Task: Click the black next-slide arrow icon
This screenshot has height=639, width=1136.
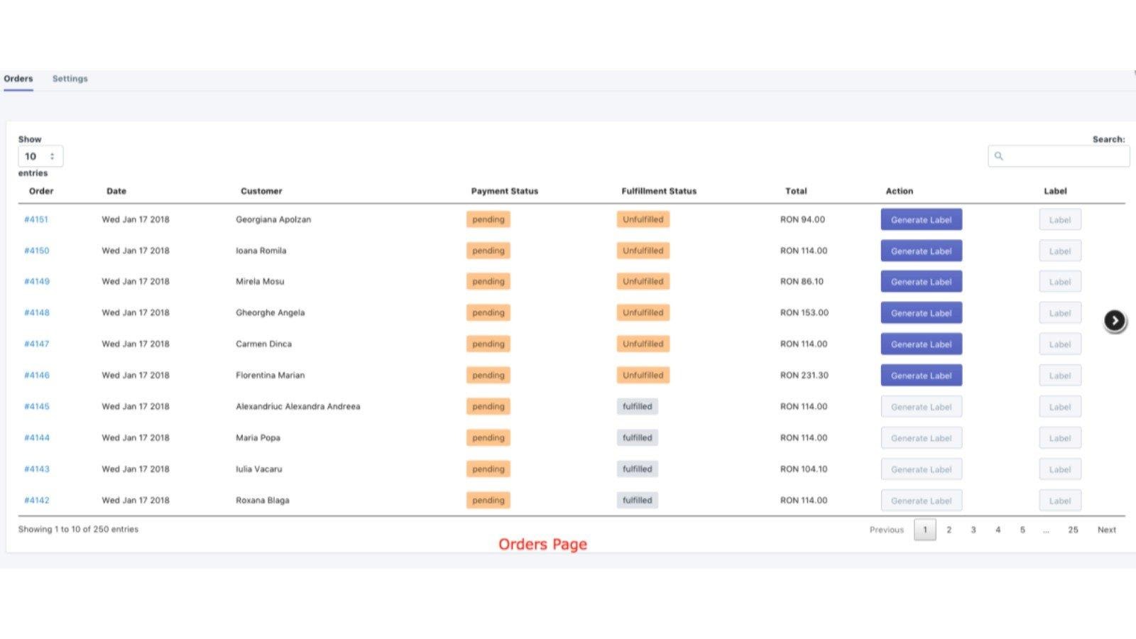Action: (1114, 321)
